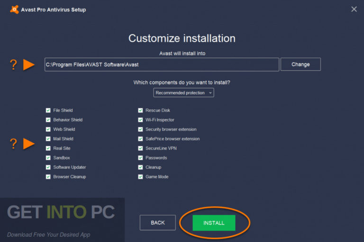Image resolution: width=364 pixels, height=242 pixels.
Task: Close the Avast setup window
Action: (354, 9)
